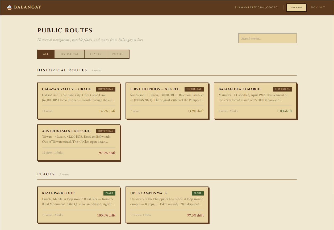Open the shawnalfred0505_c002fc profile link

click(x=256, y=7)
